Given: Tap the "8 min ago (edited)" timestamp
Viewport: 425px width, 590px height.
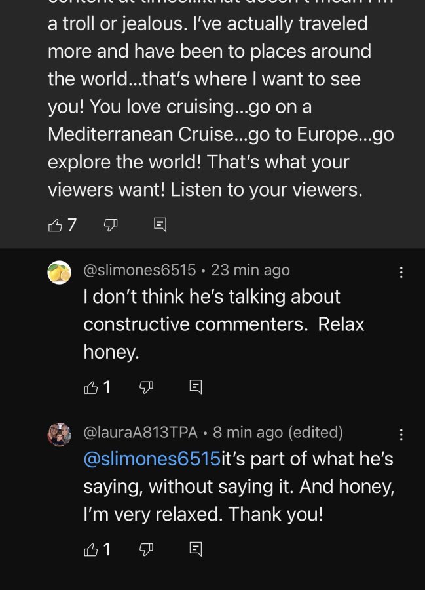Looking at the screenshot, I should point(278,433).
